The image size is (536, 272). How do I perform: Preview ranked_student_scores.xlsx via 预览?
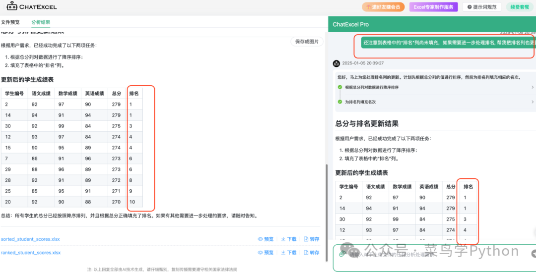point(266,253)
